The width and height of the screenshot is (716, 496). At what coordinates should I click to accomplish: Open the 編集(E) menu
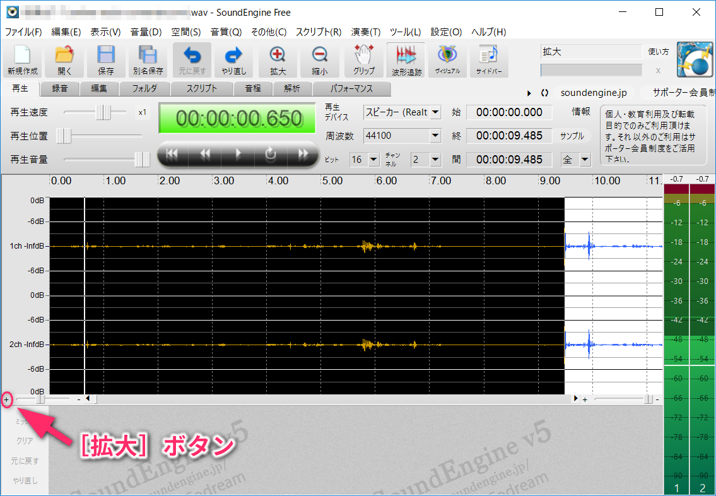pos(66,32)
